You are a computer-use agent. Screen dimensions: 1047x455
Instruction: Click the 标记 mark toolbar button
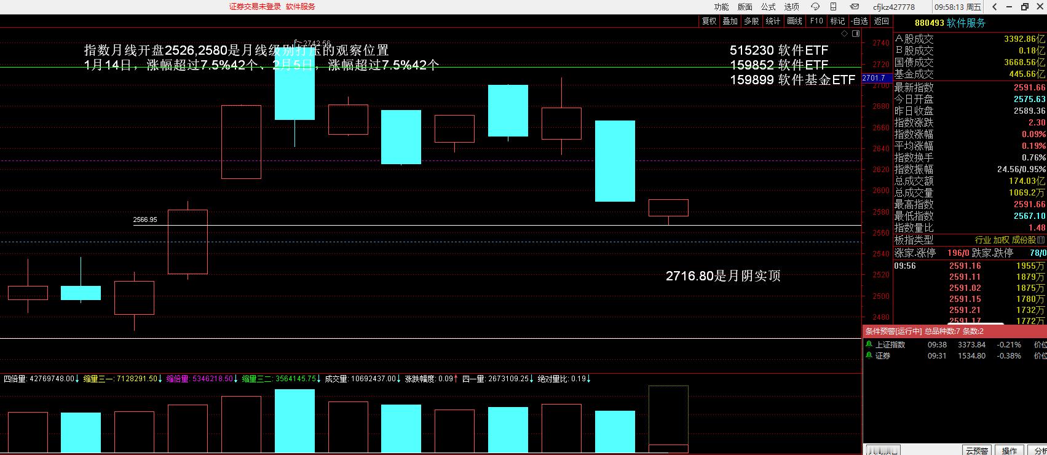837,21
